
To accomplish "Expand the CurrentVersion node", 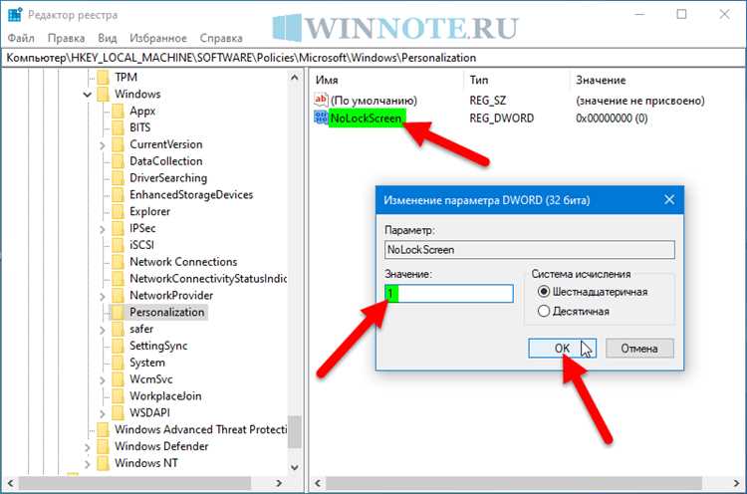I will (x=102, y=144).
